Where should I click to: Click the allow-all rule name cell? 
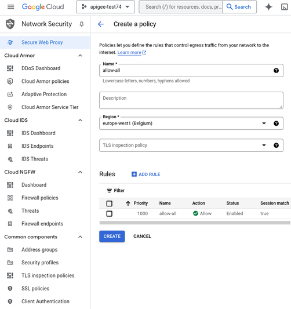pos(168,213)
